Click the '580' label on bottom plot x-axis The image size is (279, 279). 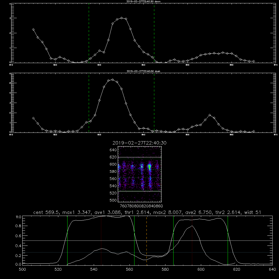[165, 270]
